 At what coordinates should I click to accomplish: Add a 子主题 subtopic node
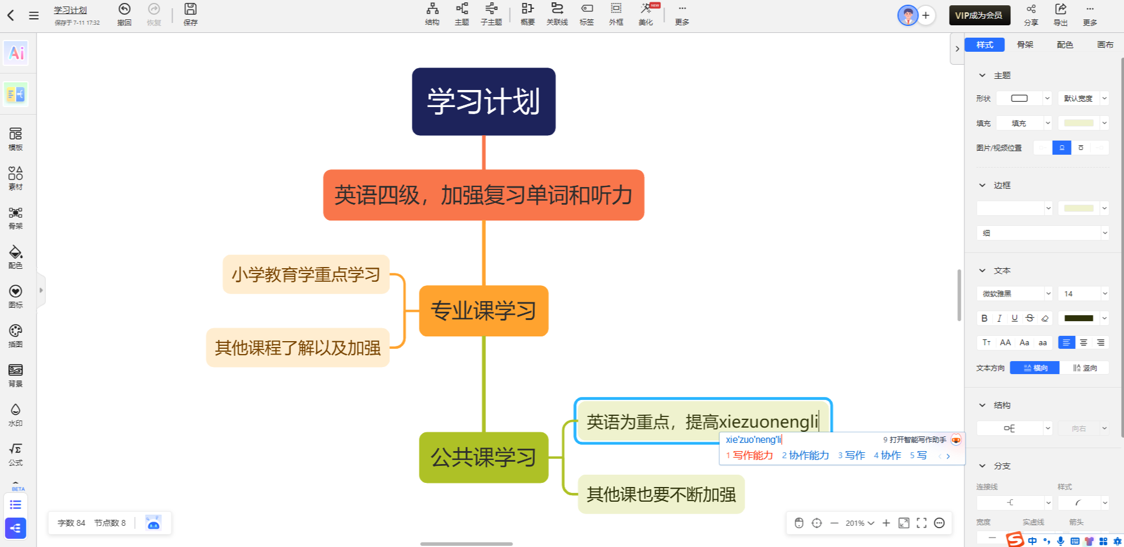[491, 14]
